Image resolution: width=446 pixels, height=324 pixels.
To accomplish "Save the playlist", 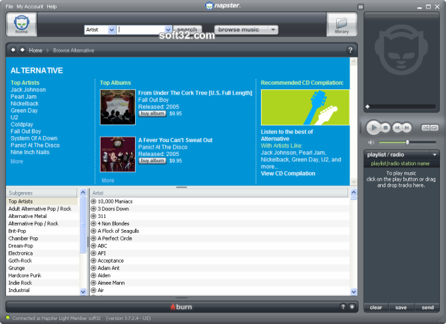I will [401, 307].
